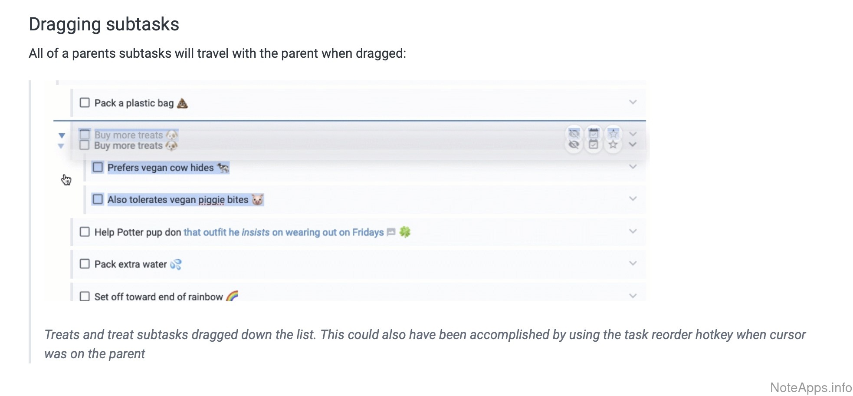Check off 'Pack a plastic bag' task
Screen dimensions: 853x396
(x=85, y=103)
